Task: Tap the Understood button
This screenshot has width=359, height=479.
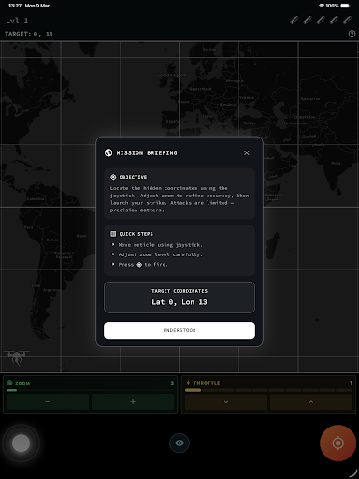Action: (179, 330)
